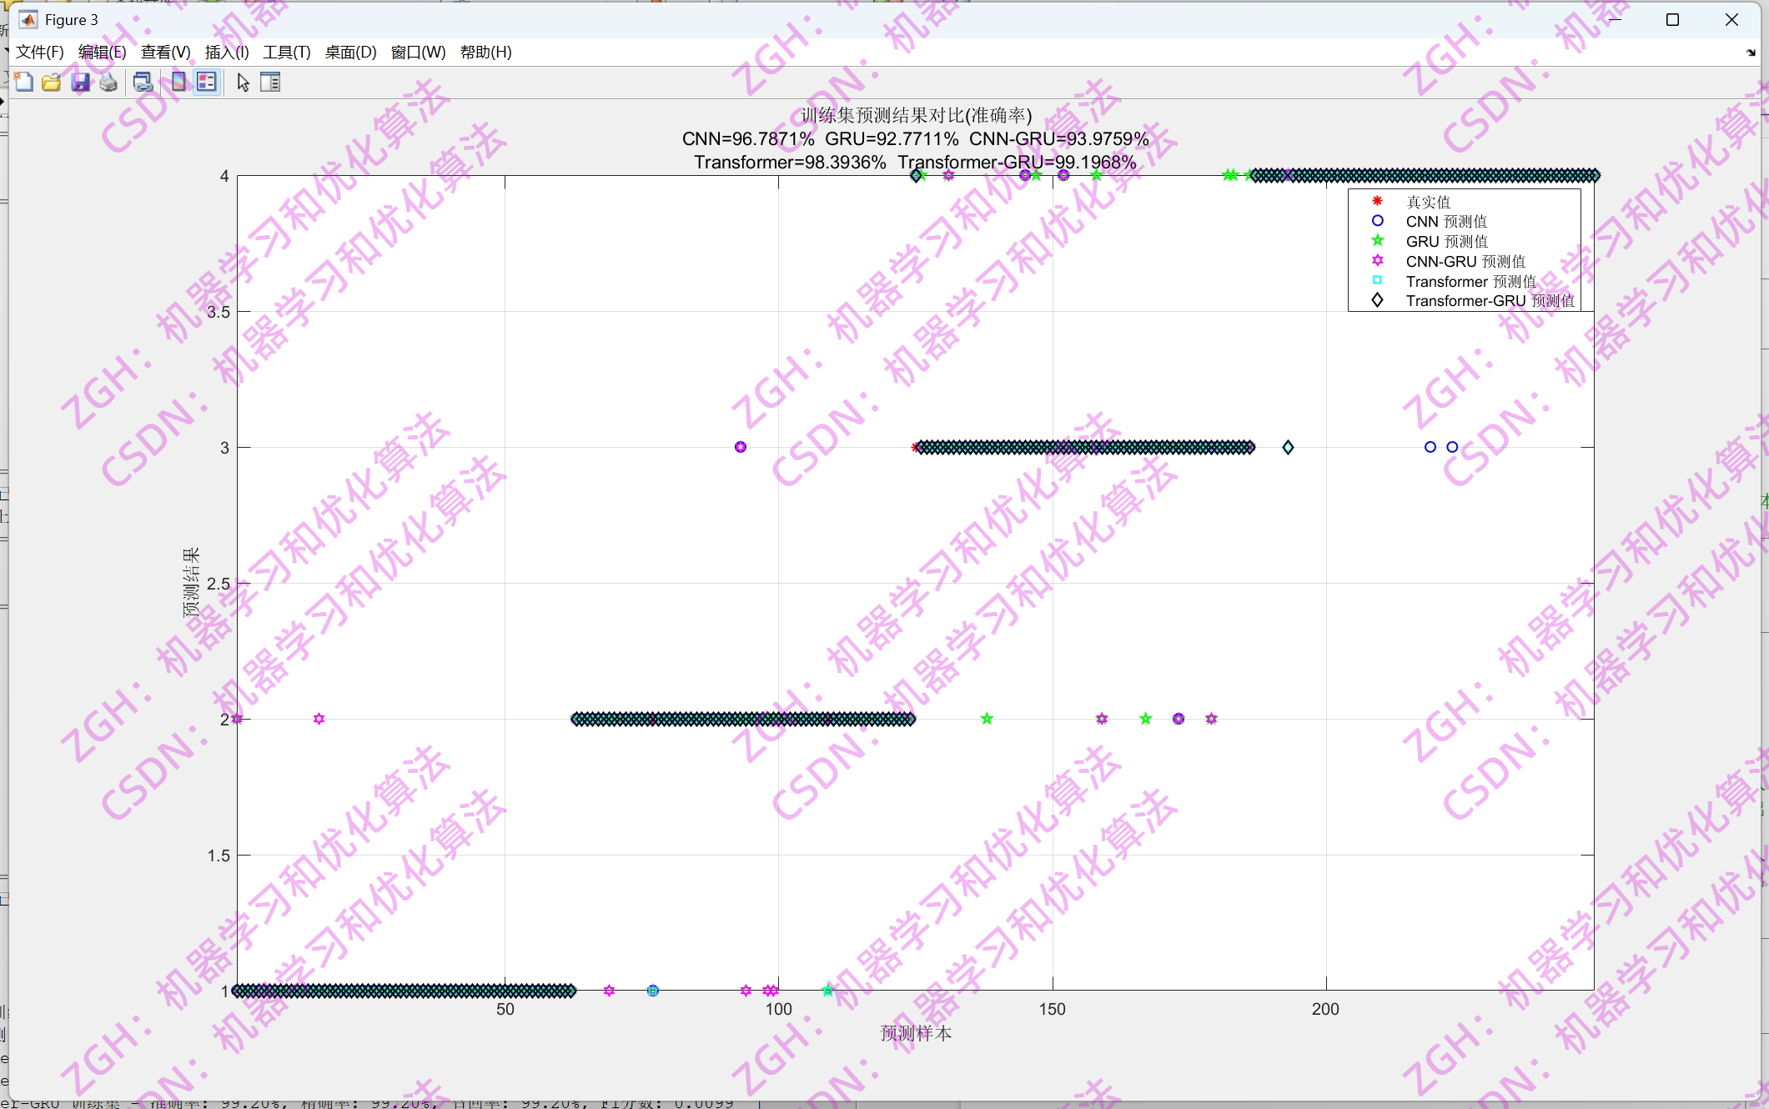The height and width of the screenshot is (1109, 1769).
Task: Toggle the Insert Legend button off
Action: [206, 82]
